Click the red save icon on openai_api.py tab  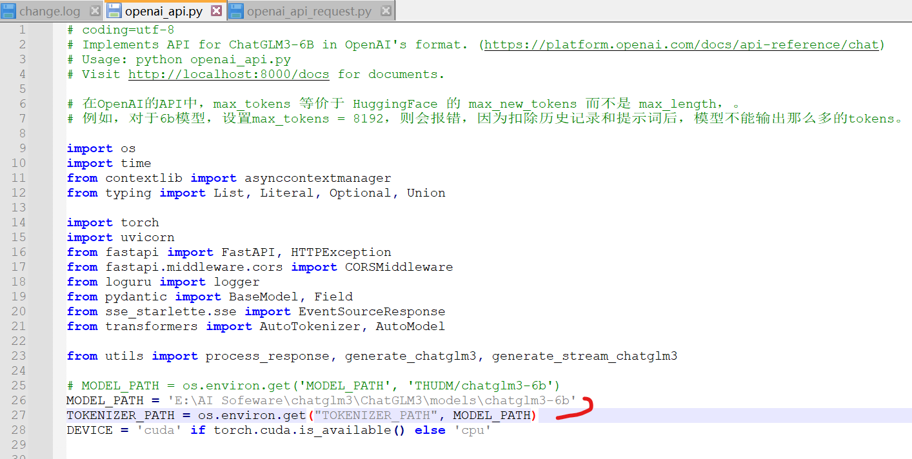114,11
